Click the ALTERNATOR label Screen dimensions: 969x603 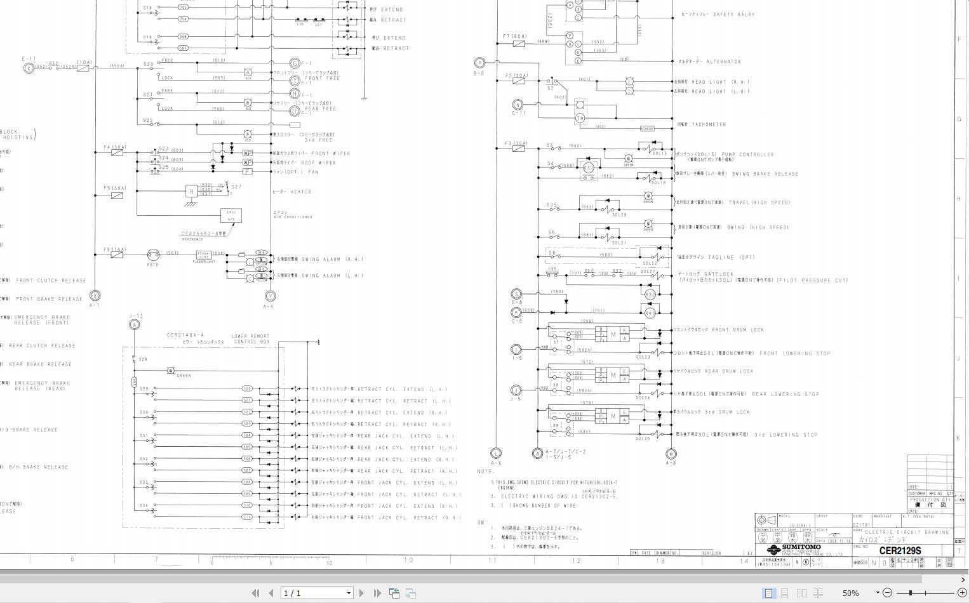(x=724, y=62)
